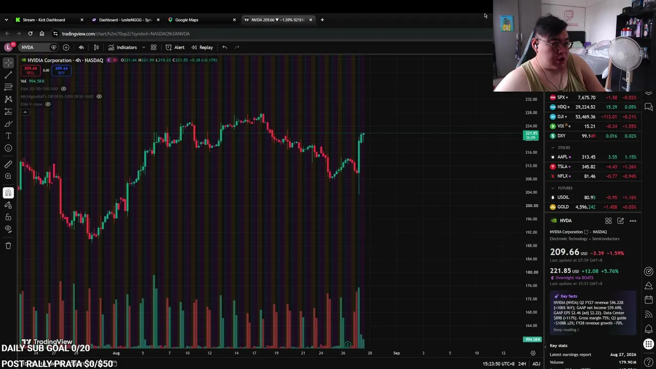Select DJI in the watchlist
This screenshot has width=656, height=369.
point(593,117)
